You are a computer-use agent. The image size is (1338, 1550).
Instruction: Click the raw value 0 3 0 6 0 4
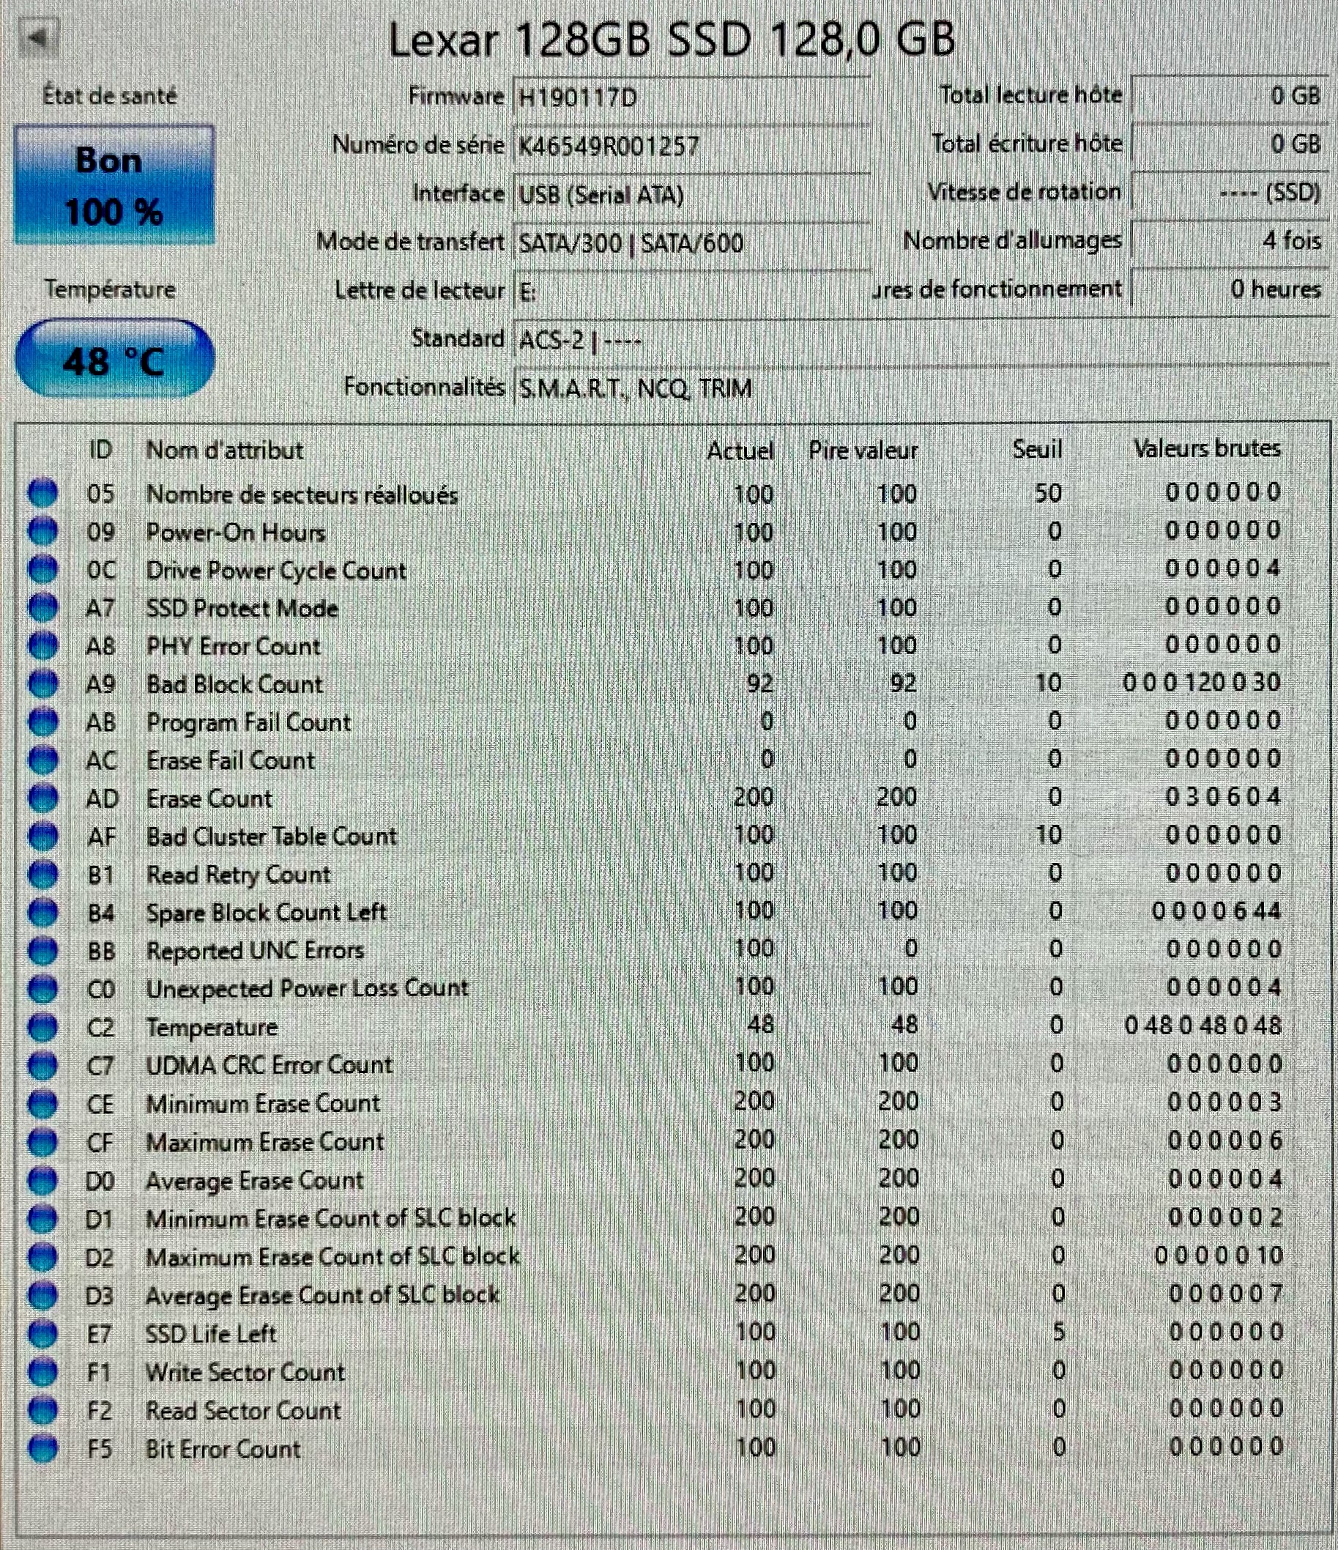click(x=1223, y=797)
